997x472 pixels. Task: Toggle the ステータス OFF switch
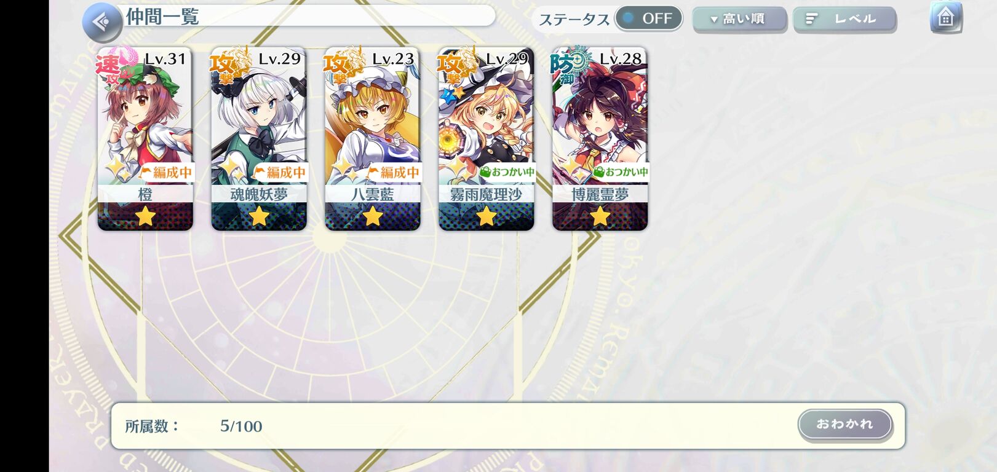click(649, 18)
